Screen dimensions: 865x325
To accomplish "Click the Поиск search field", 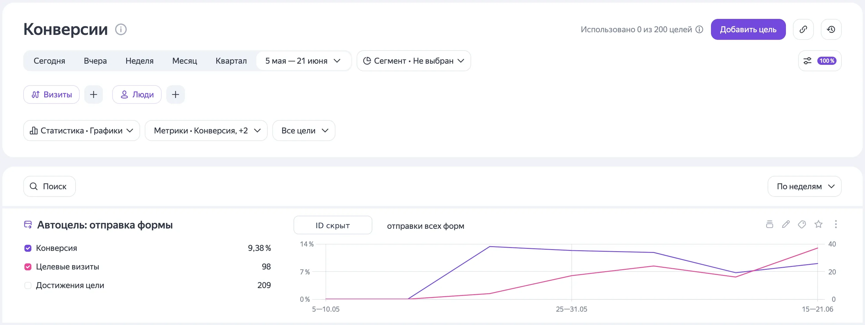I will point(49,186).
